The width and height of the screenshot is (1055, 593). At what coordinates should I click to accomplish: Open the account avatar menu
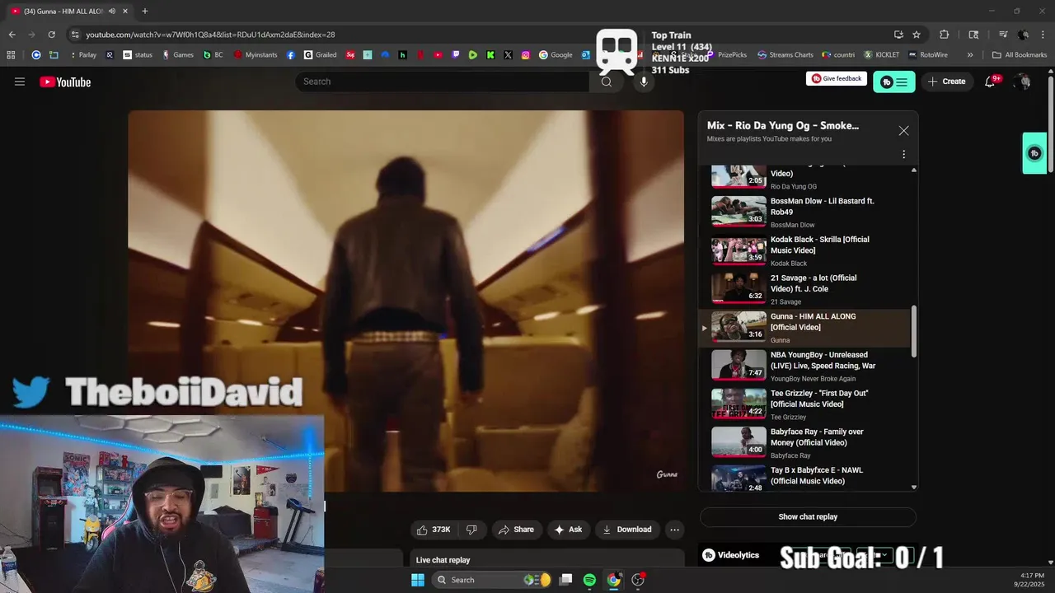(x=1023, y=82)
